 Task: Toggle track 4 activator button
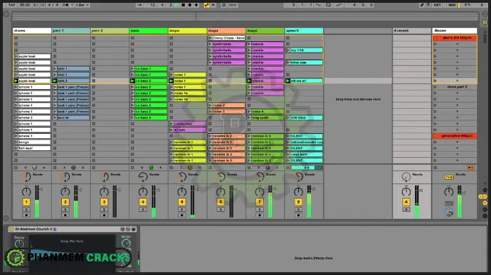pos(143,202)
